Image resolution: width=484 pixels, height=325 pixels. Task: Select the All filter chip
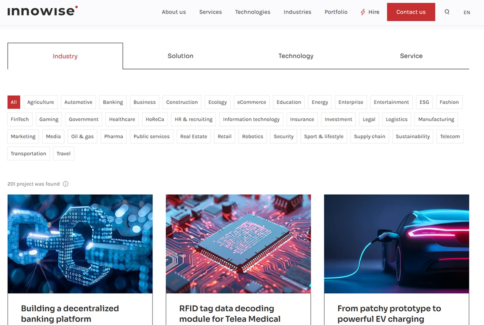pyautogui.click(x=13, y=102)
